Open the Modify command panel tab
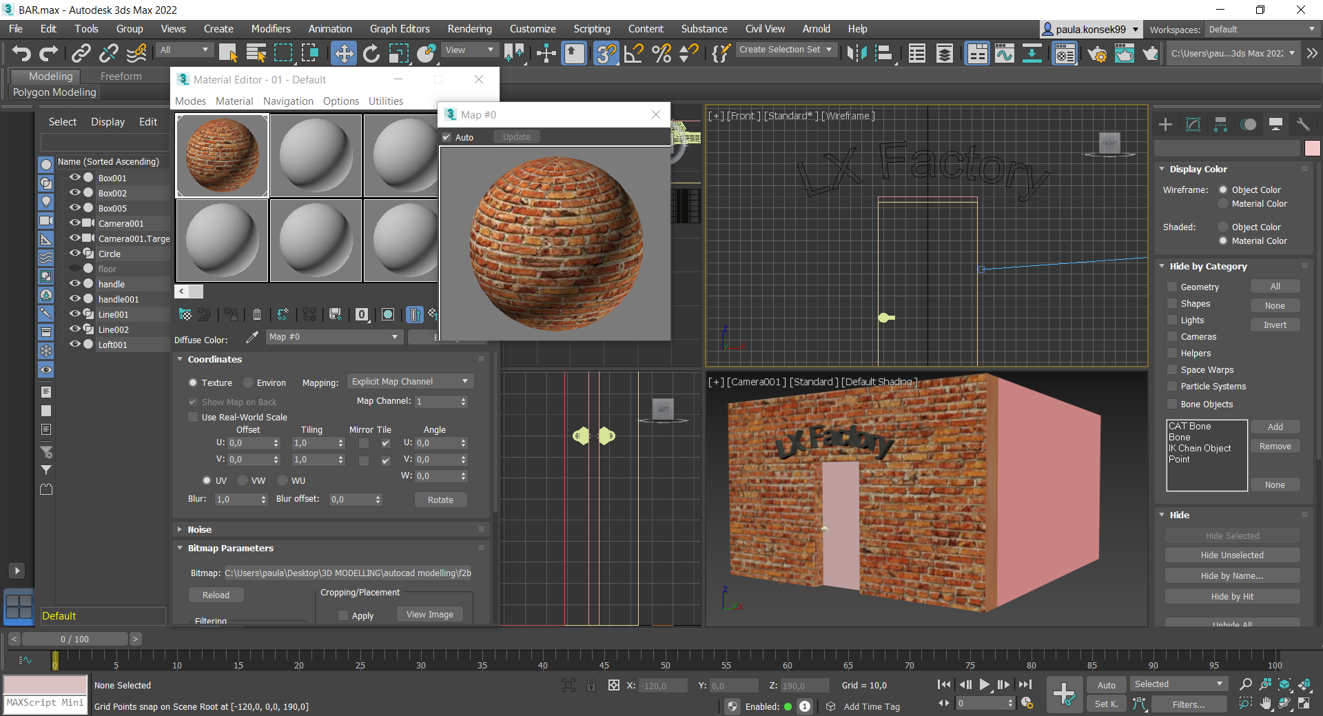 point(1193,124)
